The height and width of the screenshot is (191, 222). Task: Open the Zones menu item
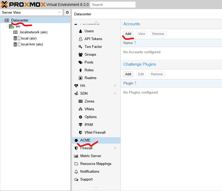click(x=89, y=101)
